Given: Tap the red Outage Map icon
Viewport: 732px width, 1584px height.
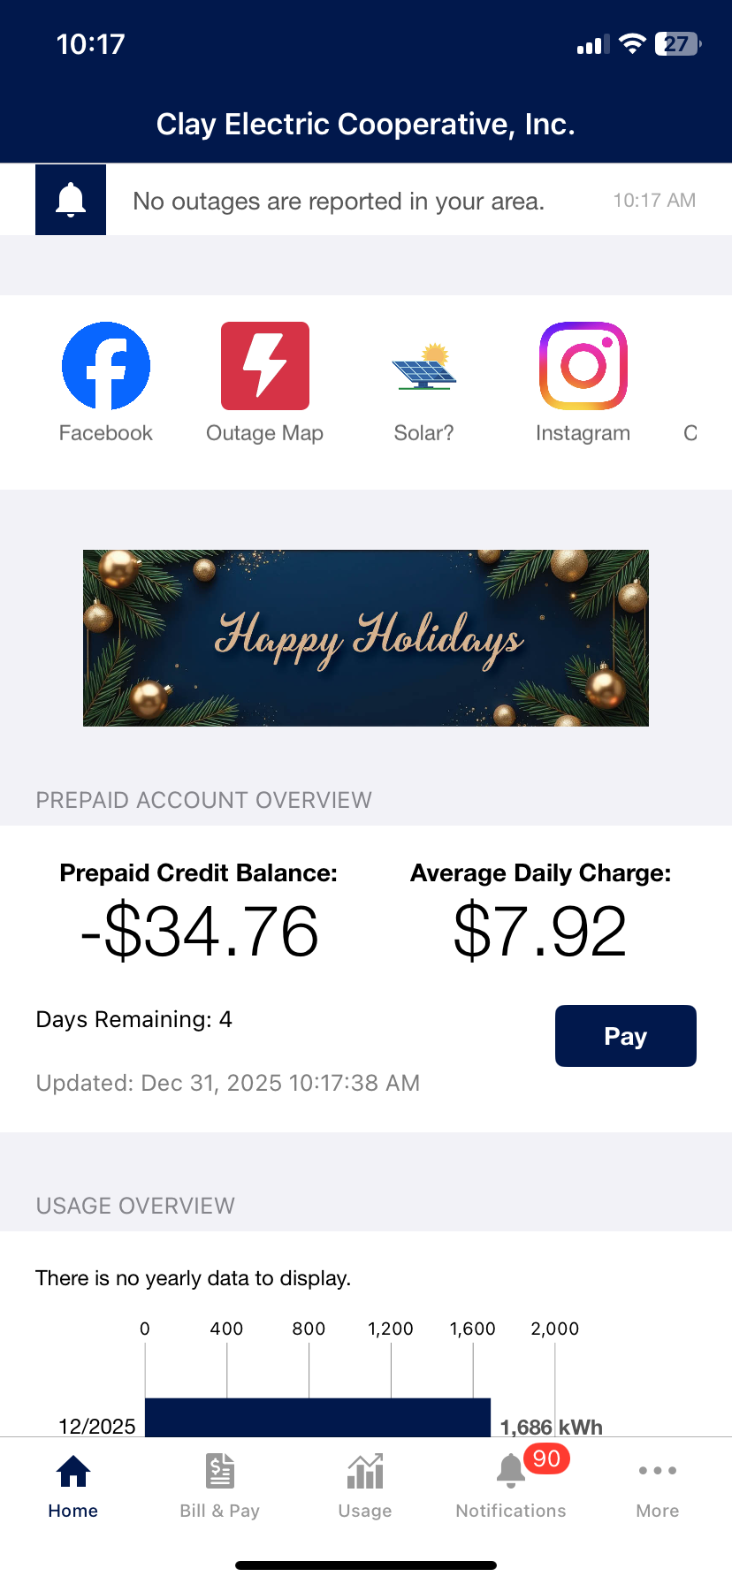Looking at the screenshot, I should point(265,366).
